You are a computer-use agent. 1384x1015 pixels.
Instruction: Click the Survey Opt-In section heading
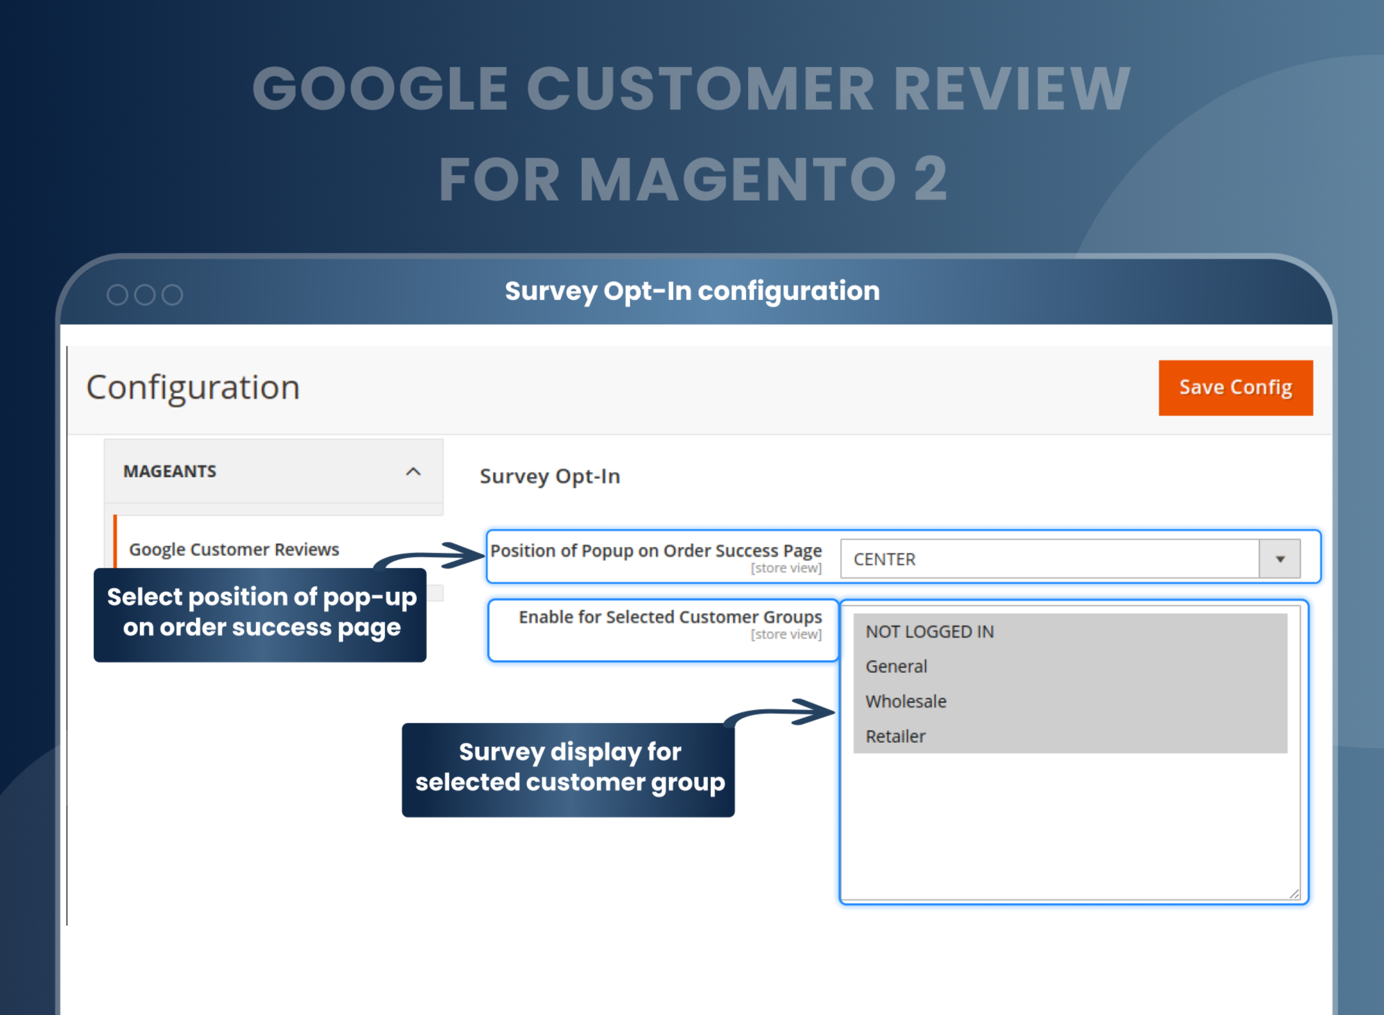(550, 476)
